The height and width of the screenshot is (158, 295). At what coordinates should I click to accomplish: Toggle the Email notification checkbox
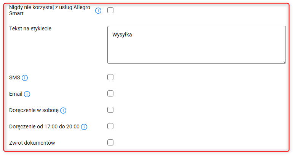(x=110, y=94)
